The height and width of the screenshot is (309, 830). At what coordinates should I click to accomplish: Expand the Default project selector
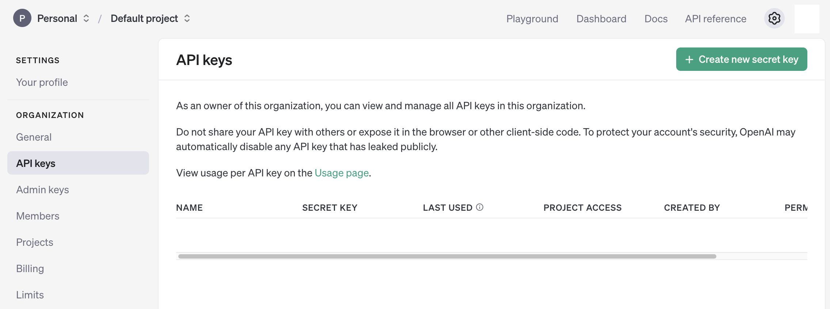151,18
